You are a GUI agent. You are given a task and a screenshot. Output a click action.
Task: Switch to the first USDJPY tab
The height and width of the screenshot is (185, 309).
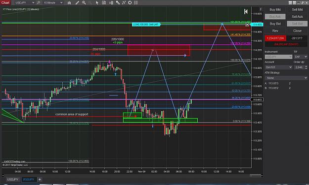(x=13, y=179)
